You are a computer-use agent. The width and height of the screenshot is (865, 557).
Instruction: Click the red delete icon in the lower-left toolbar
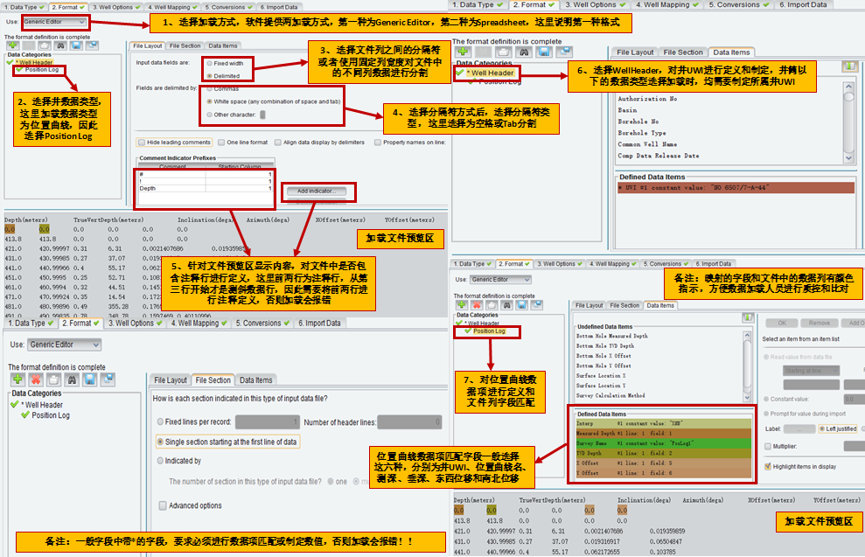tap(35, 379)
